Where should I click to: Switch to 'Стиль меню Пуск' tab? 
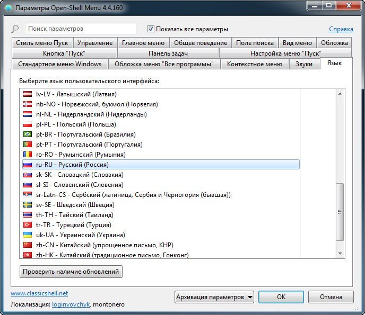click(x=42, y=43)
